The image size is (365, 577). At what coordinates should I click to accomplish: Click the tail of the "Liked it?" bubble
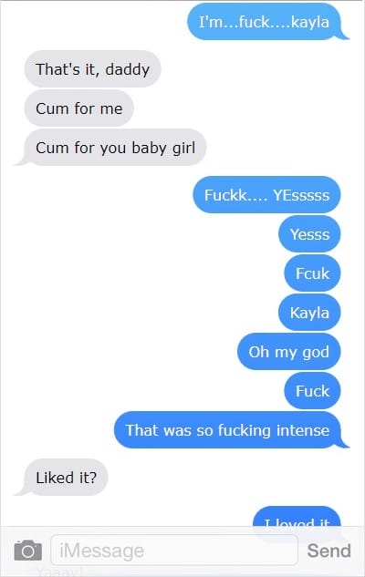[19, 491]
